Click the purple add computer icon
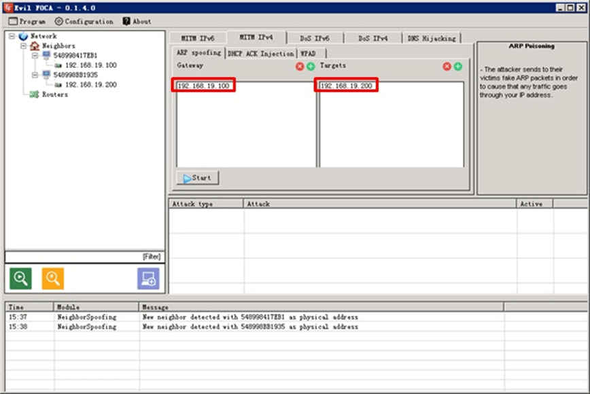 point(148,279)
